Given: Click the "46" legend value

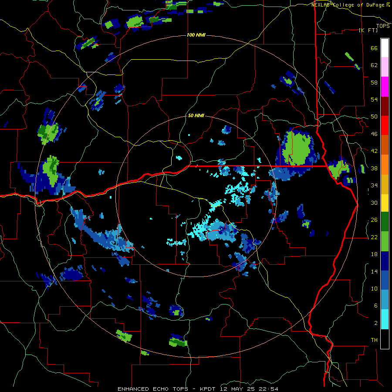Looking at the screenshot, I should (x=374, y=134).
